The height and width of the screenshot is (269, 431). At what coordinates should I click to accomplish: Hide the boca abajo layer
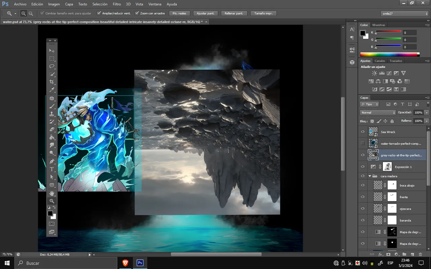point(363,185)
